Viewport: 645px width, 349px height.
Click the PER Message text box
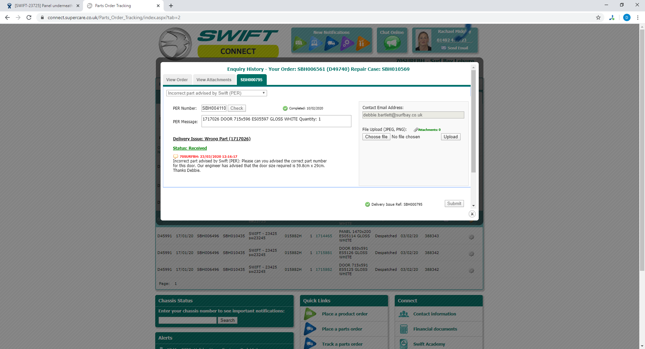tap(276, 121)
